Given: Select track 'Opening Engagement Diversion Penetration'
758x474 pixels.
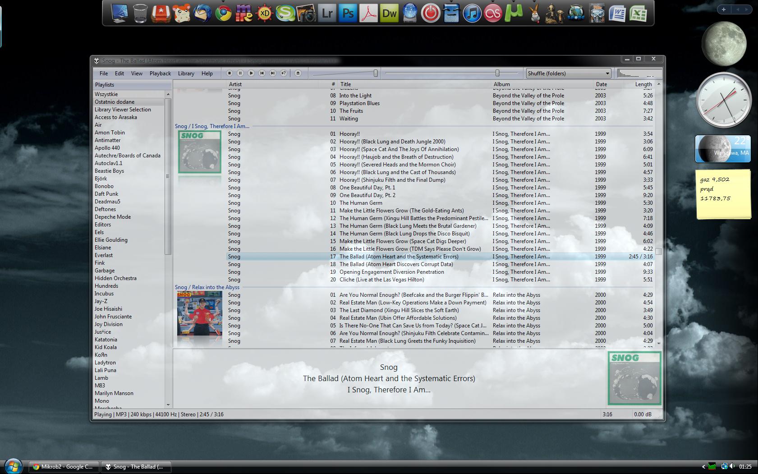Looking at the screenshot, I should [440, 272].
